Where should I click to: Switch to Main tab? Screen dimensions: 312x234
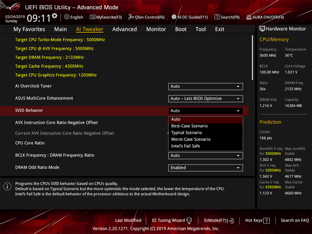tap(61, 29)
